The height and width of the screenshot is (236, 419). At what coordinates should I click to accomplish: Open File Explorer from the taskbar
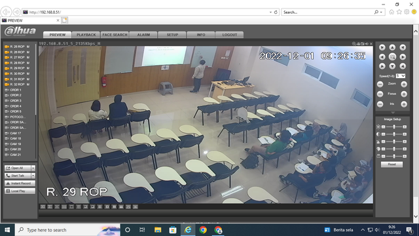click(x=158, y=230)
